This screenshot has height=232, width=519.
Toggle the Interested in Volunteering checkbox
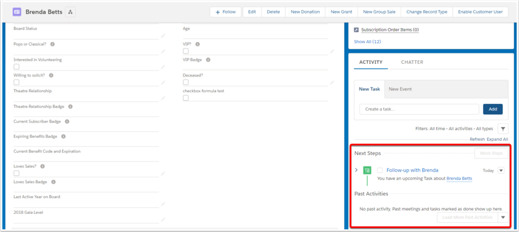coord(16,67)
